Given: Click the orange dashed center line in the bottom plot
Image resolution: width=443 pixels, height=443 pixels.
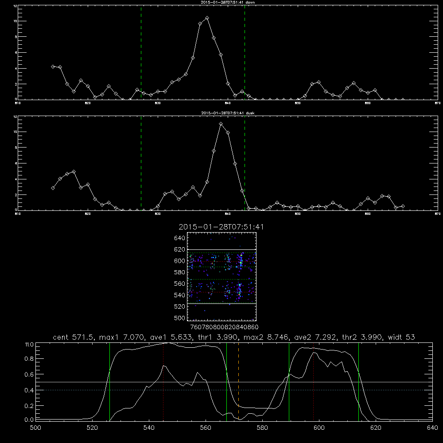Looking at the screenshot, I should 238,381.
